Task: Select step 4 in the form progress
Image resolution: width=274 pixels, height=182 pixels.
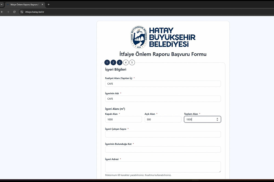Action: (x=126, y=63)
